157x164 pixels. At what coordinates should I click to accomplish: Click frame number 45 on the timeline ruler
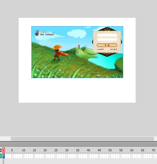99,150
